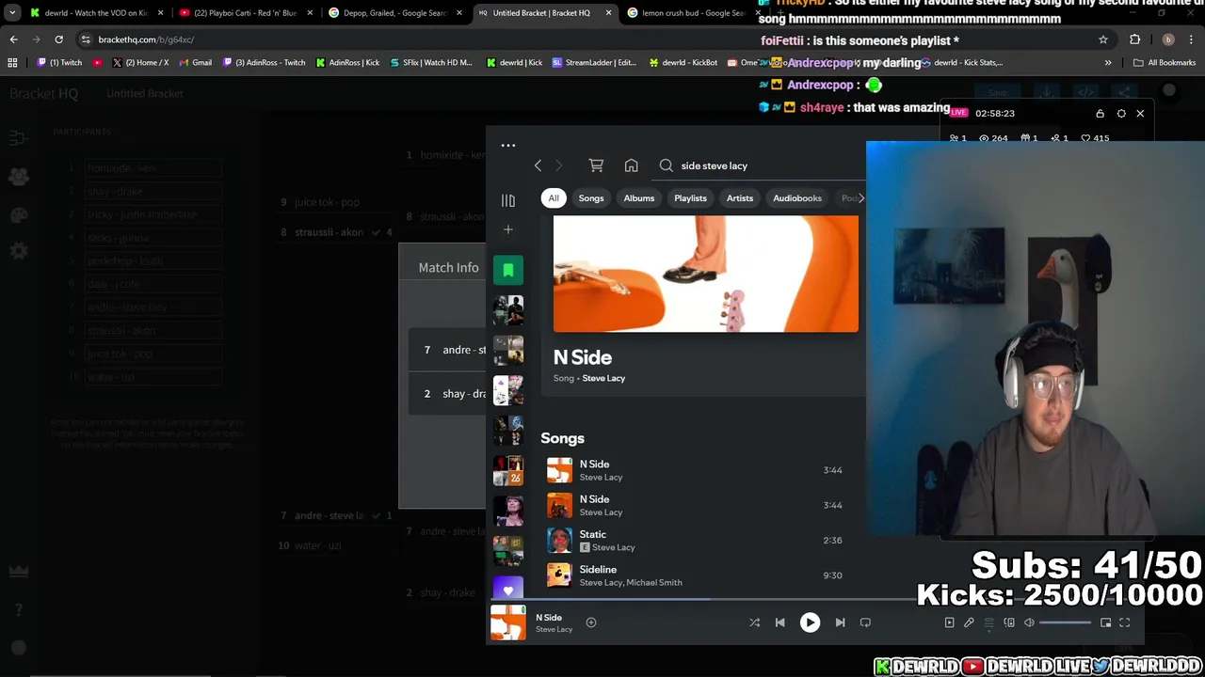Open the Chrome apps grid icon
The image size is (1205, 677).
(12, 63)
